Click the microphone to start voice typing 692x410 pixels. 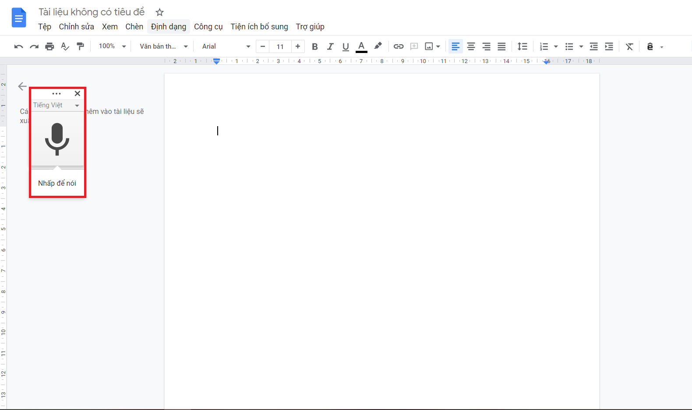pos(57,139)
